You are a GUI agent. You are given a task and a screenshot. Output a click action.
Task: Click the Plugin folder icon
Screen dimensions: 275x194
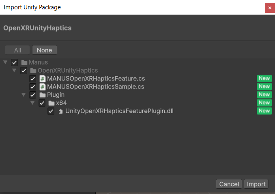(42, 95)
